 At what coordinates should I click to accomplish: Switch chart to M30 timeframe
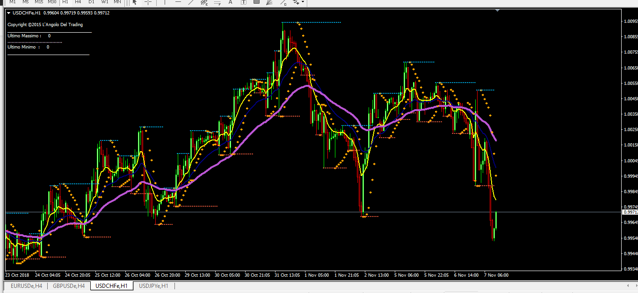(52, 2)
